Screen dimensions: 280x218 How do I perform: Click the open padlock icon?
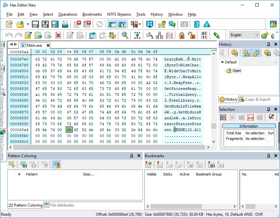pyautogui.click(x=192, y=35)
